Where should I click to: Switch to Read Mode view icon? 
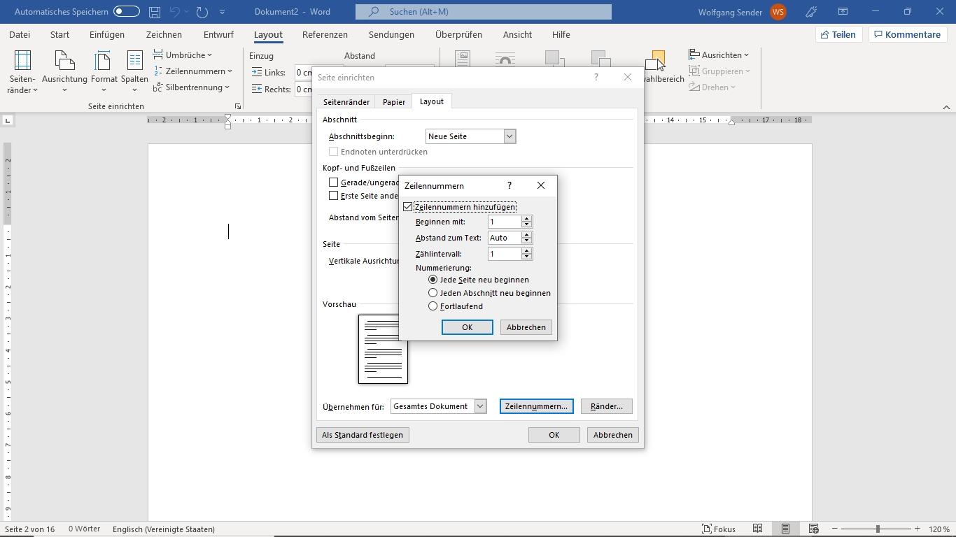pyautogui.click(x=757, y=529)
